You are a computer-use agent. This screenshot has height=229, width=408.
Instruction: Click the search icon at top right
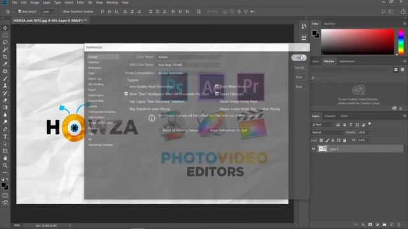coord(383,11)
